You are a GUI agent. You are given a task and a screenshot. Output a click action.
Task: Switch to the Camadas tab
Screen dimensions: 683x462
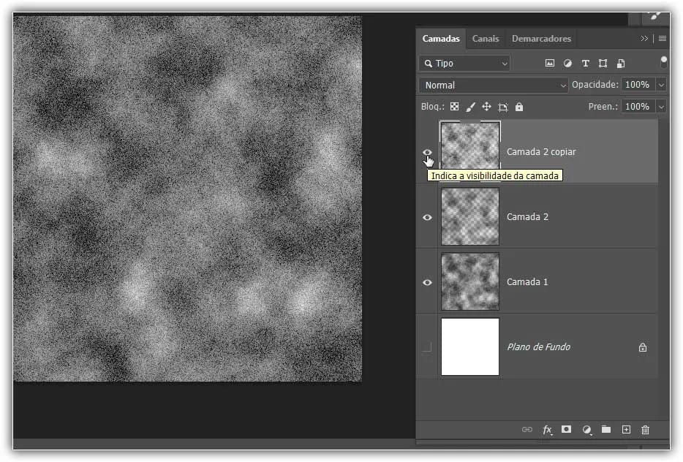441,39
